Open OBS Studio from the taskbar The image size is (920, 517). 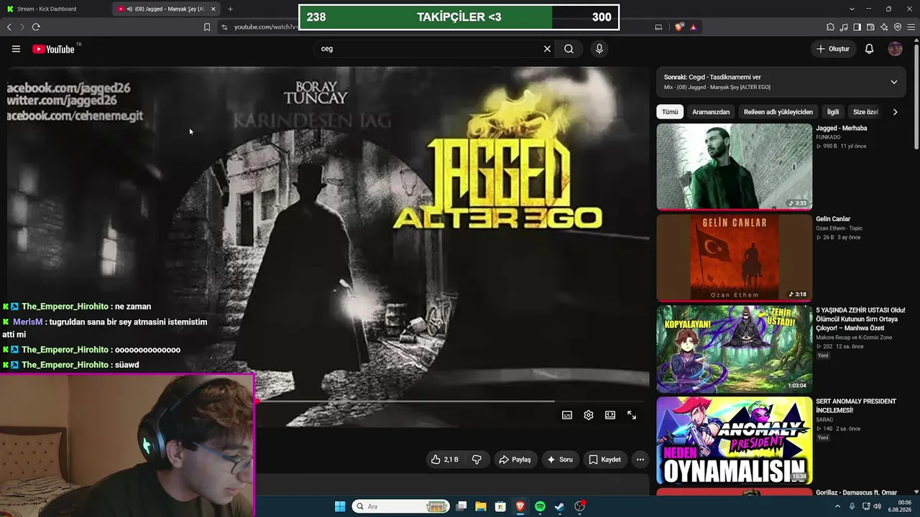click(579, 506)
